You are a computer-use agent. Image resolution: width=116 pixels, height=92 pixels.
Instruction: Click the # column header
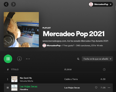click(8, 69)
